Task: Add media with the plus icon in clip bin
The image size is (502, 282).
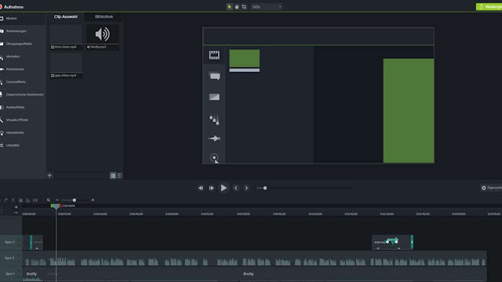Action: 49,175
